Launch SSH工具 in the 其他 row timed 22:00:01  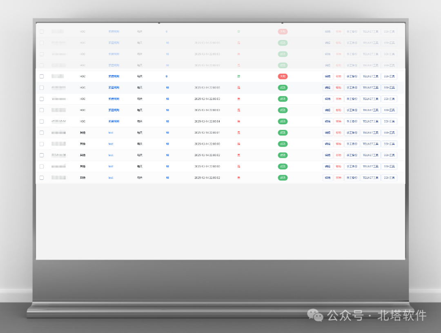(389, 132)
